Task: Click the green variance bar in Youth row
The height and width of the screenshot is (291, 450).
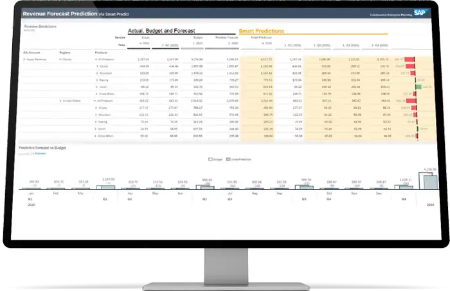Action: [419, 86]
